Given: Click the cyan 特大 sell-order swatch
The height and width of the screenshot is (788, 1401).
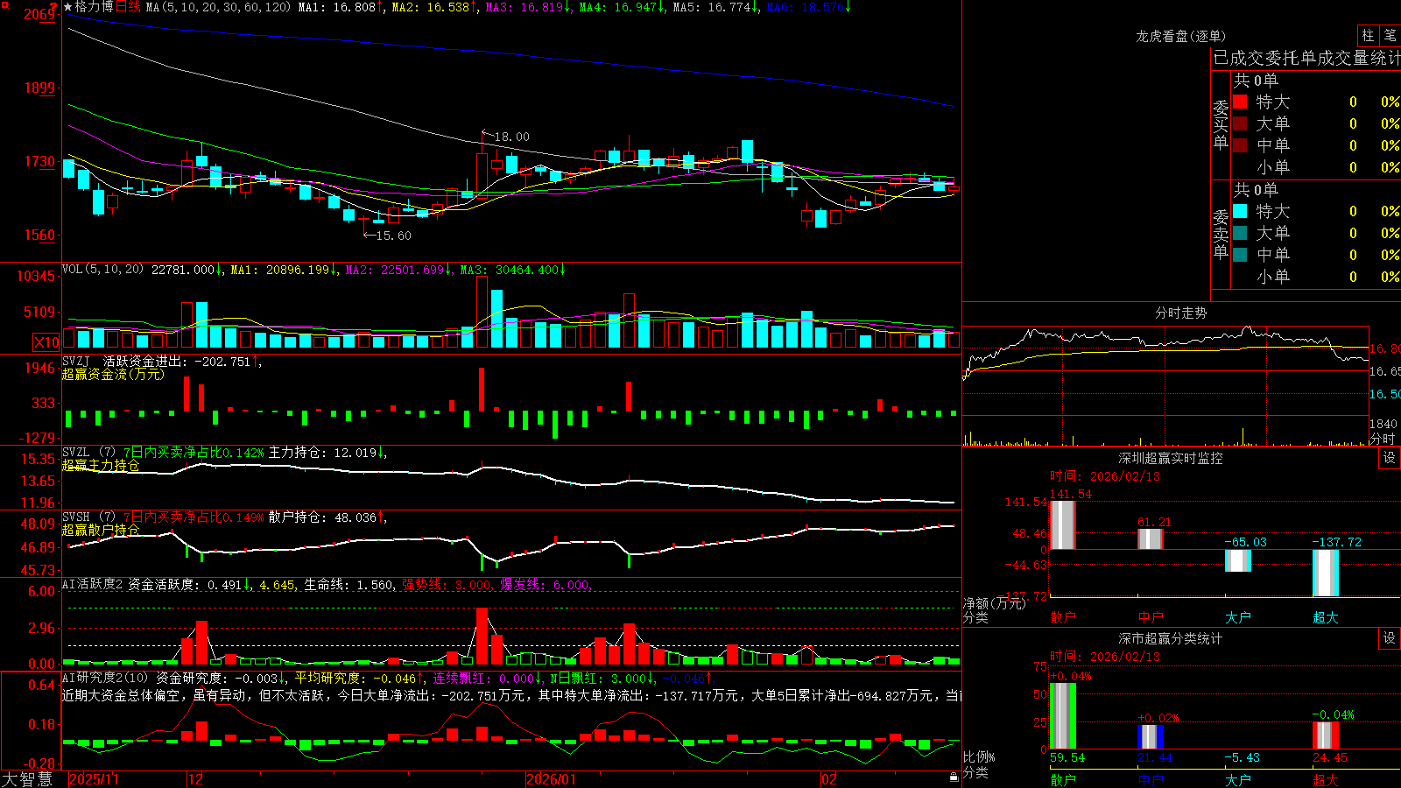Looking at the screenshot, I should coord(1240,211).
